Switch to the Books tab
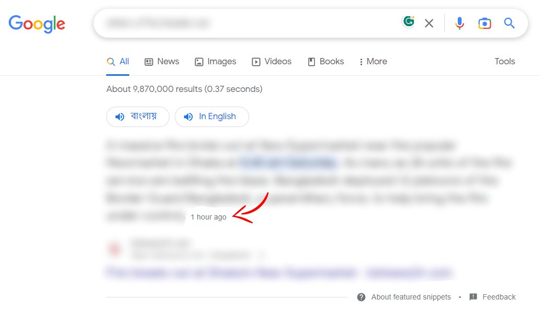 (x=326, y=62)
